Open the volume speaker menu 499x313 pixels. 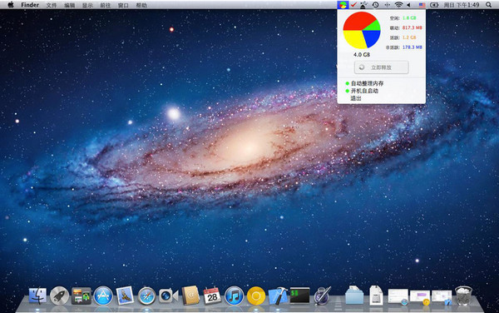(409, 5)
